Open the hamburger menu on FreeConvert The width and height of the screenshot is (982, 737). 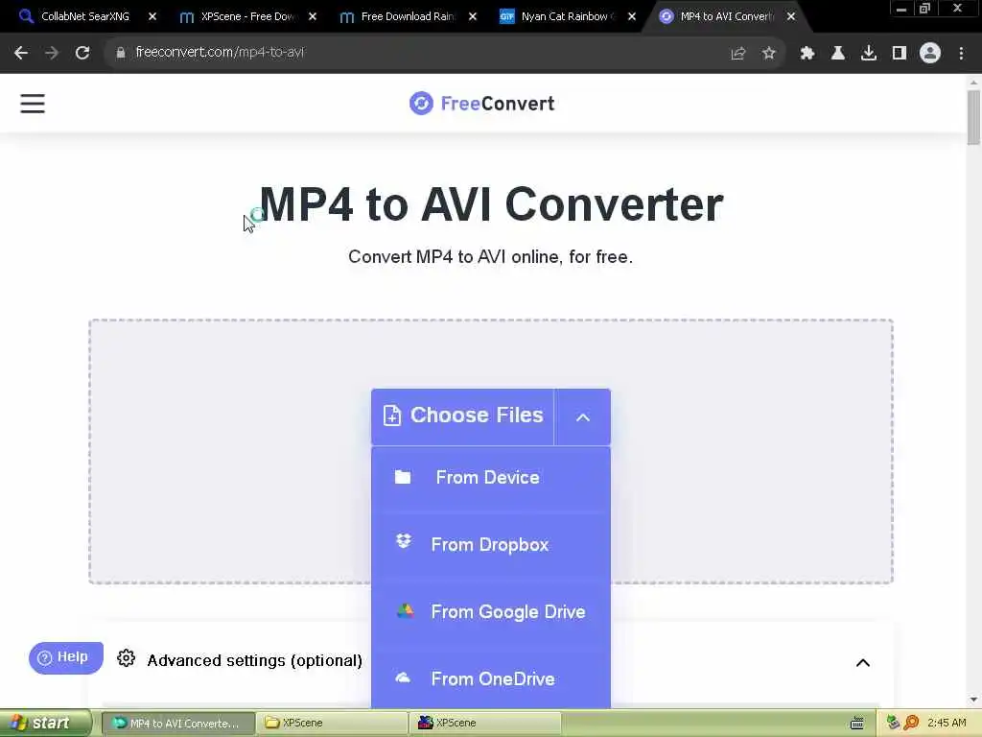click(x=33, y=104)
